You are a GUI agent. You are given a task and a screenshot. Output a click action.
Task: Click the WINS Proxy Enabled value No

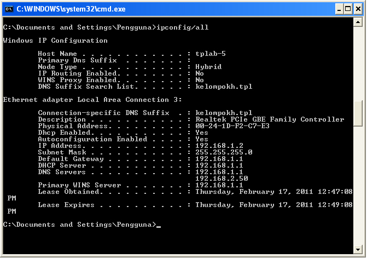pos(200,80)
